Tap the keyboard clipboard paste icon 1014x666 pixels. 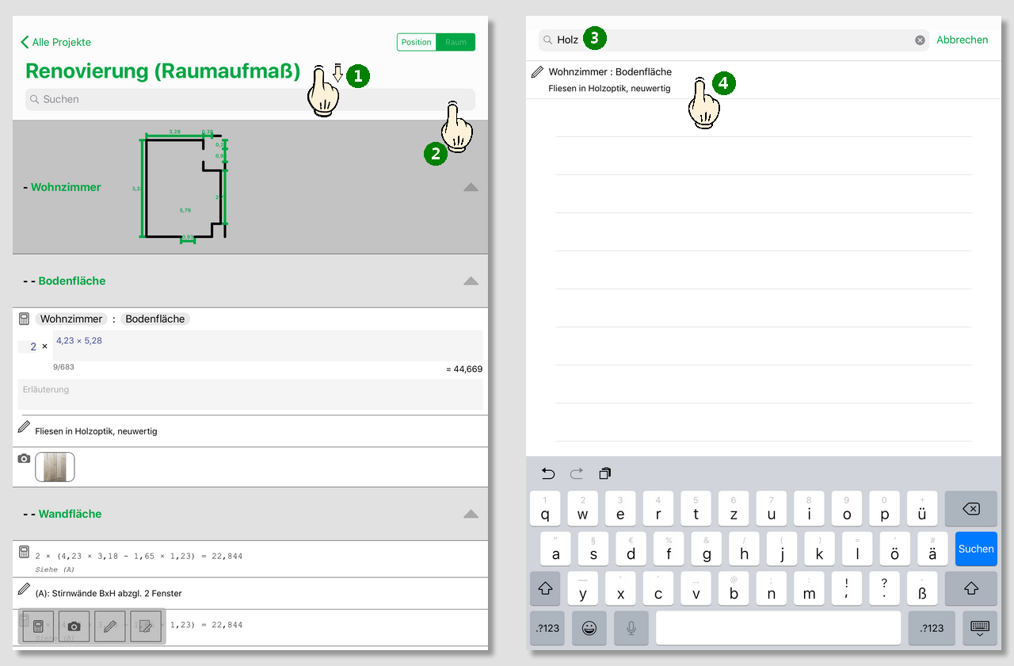(605, 473)
